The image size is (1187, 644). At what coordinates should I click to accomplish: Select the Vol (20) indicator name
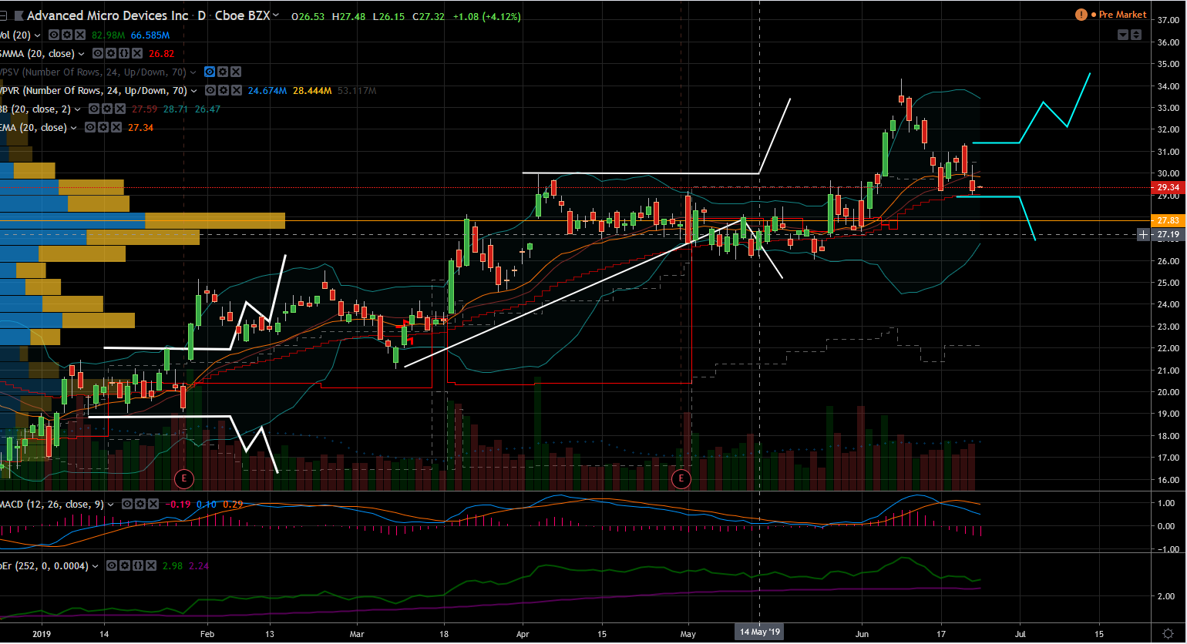coord(15,35)
